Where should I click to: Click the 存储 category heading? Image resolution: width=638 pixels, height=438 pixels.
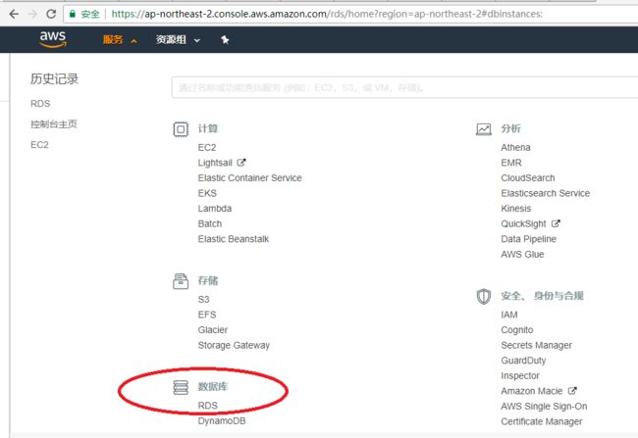point(208,281)
